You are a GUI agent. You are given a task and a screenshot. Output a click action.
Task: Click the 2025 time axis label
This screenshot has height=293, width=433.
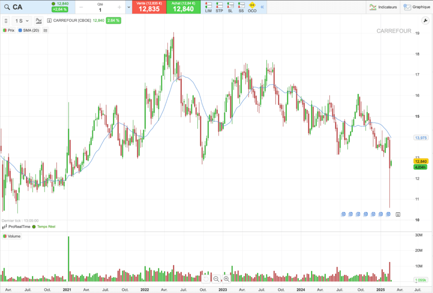tap(381, 290)
